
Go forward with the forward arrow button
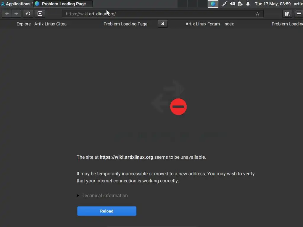(16, 14)
